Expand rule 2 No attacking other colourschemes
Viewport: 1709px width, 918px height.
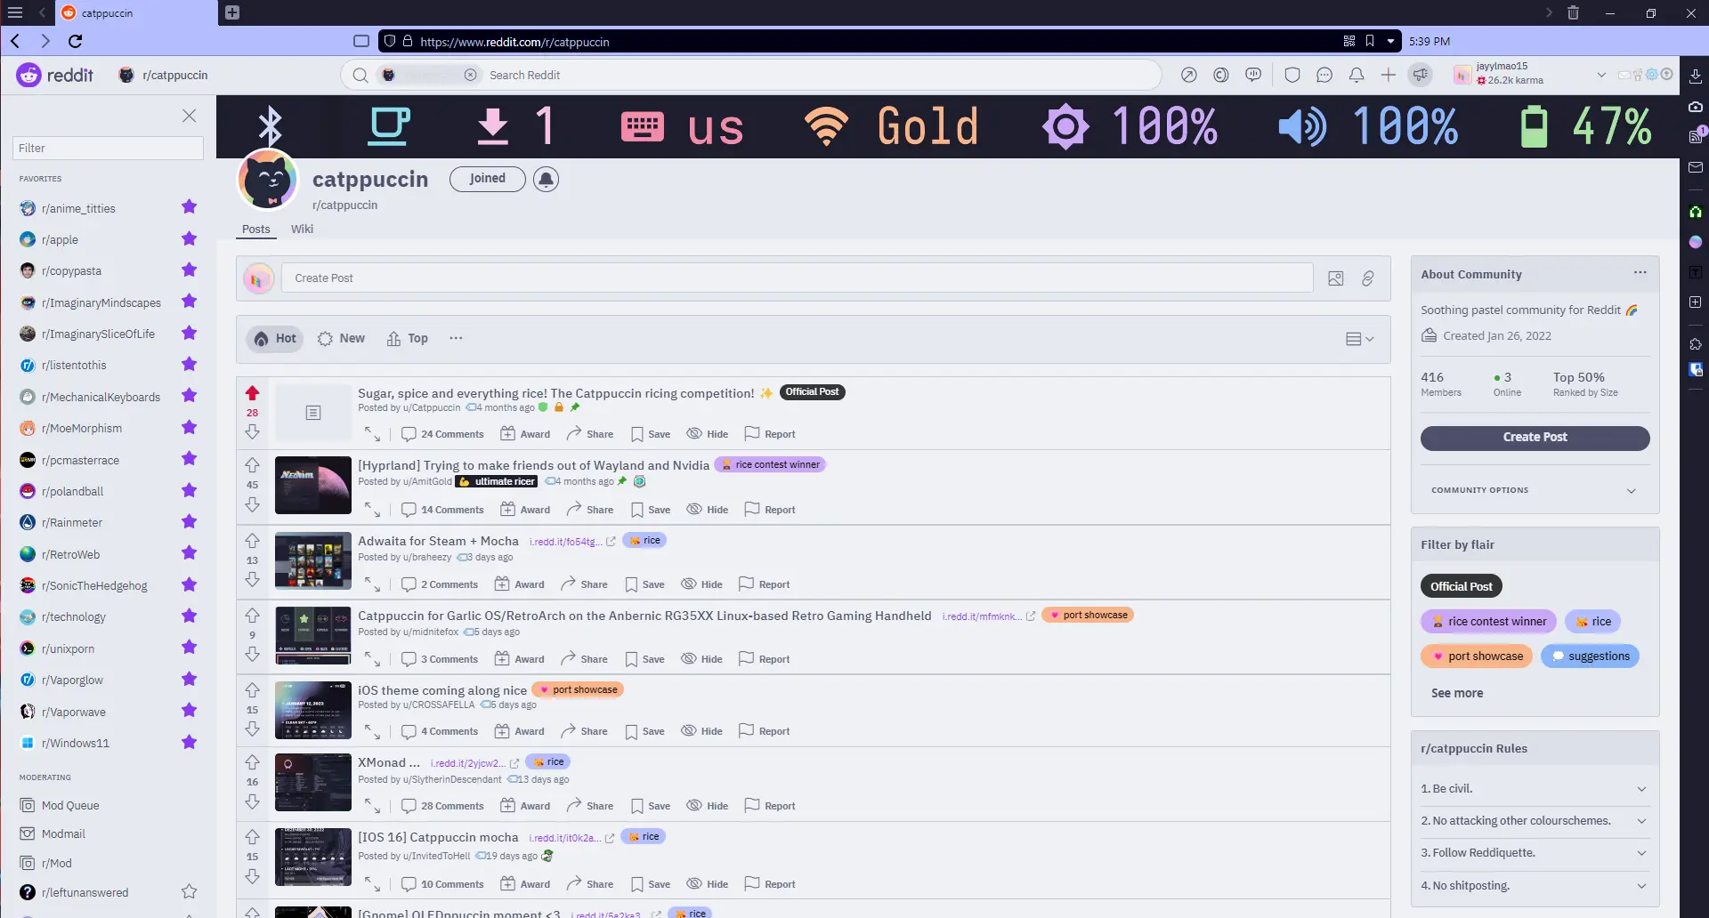pos(1535,821)
